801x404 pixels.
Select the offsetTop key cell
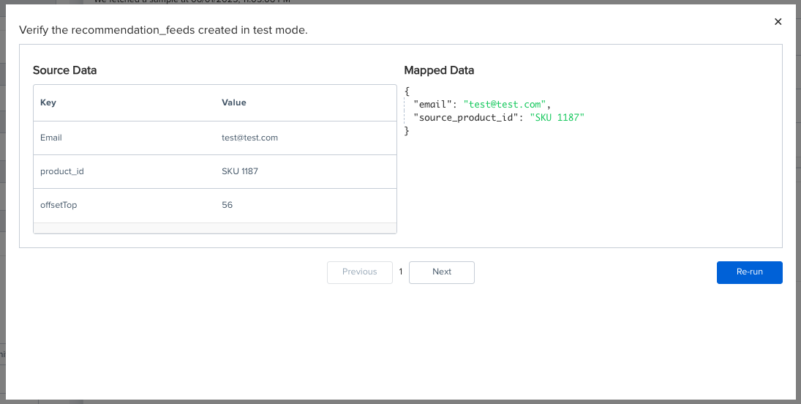point(59,206)
